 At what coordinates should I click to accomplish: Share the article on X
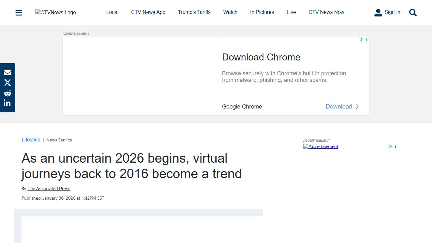point(7,83)
